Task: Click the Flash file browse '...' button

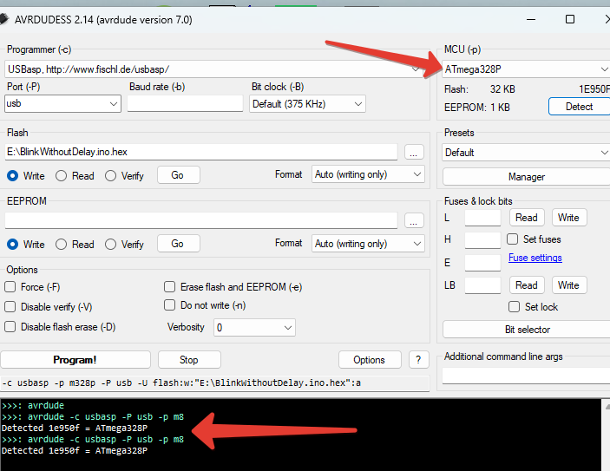Action: [x=414, y=152]
